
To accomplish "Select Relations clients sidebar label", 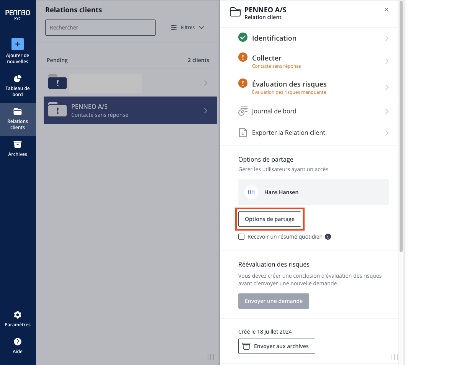I will [x=18, y=124].
